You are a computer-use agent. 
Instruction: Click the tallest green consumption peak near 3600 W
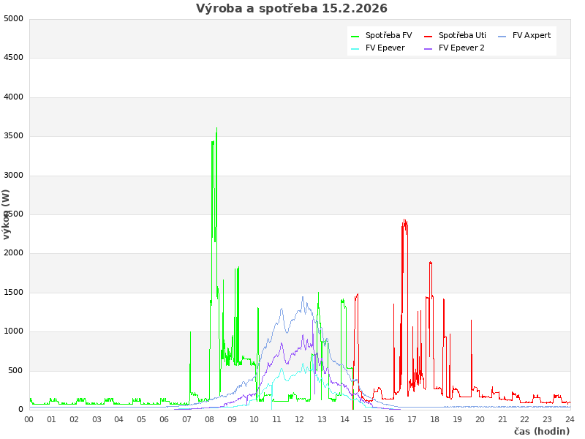click(216, 130)
